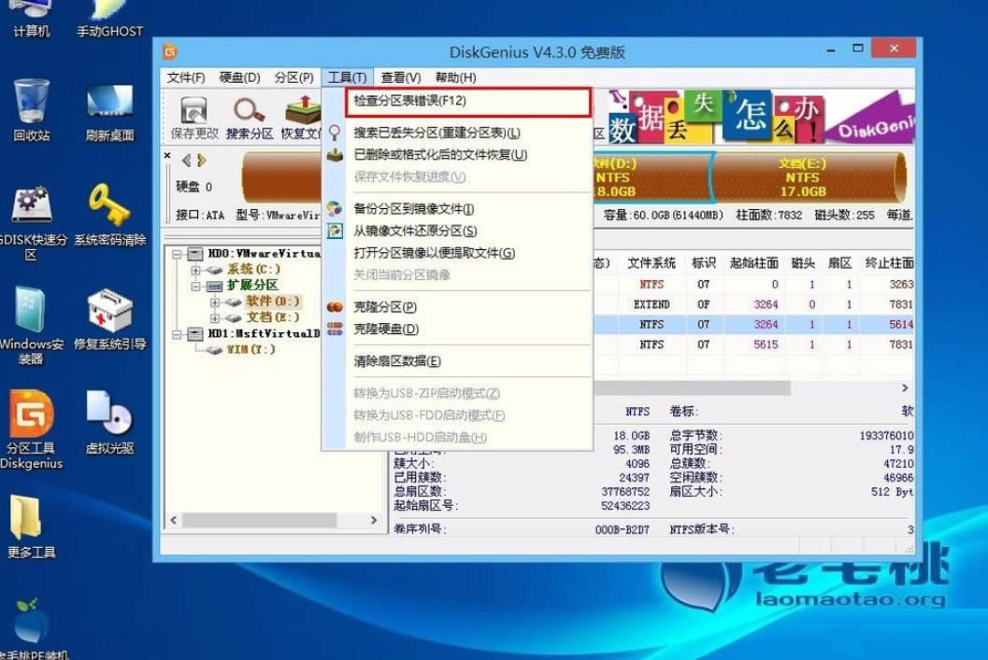Choose 检查分区表错误(F12) menu entry
This screenshot has width=988, height=660.
tap(467, 102)
